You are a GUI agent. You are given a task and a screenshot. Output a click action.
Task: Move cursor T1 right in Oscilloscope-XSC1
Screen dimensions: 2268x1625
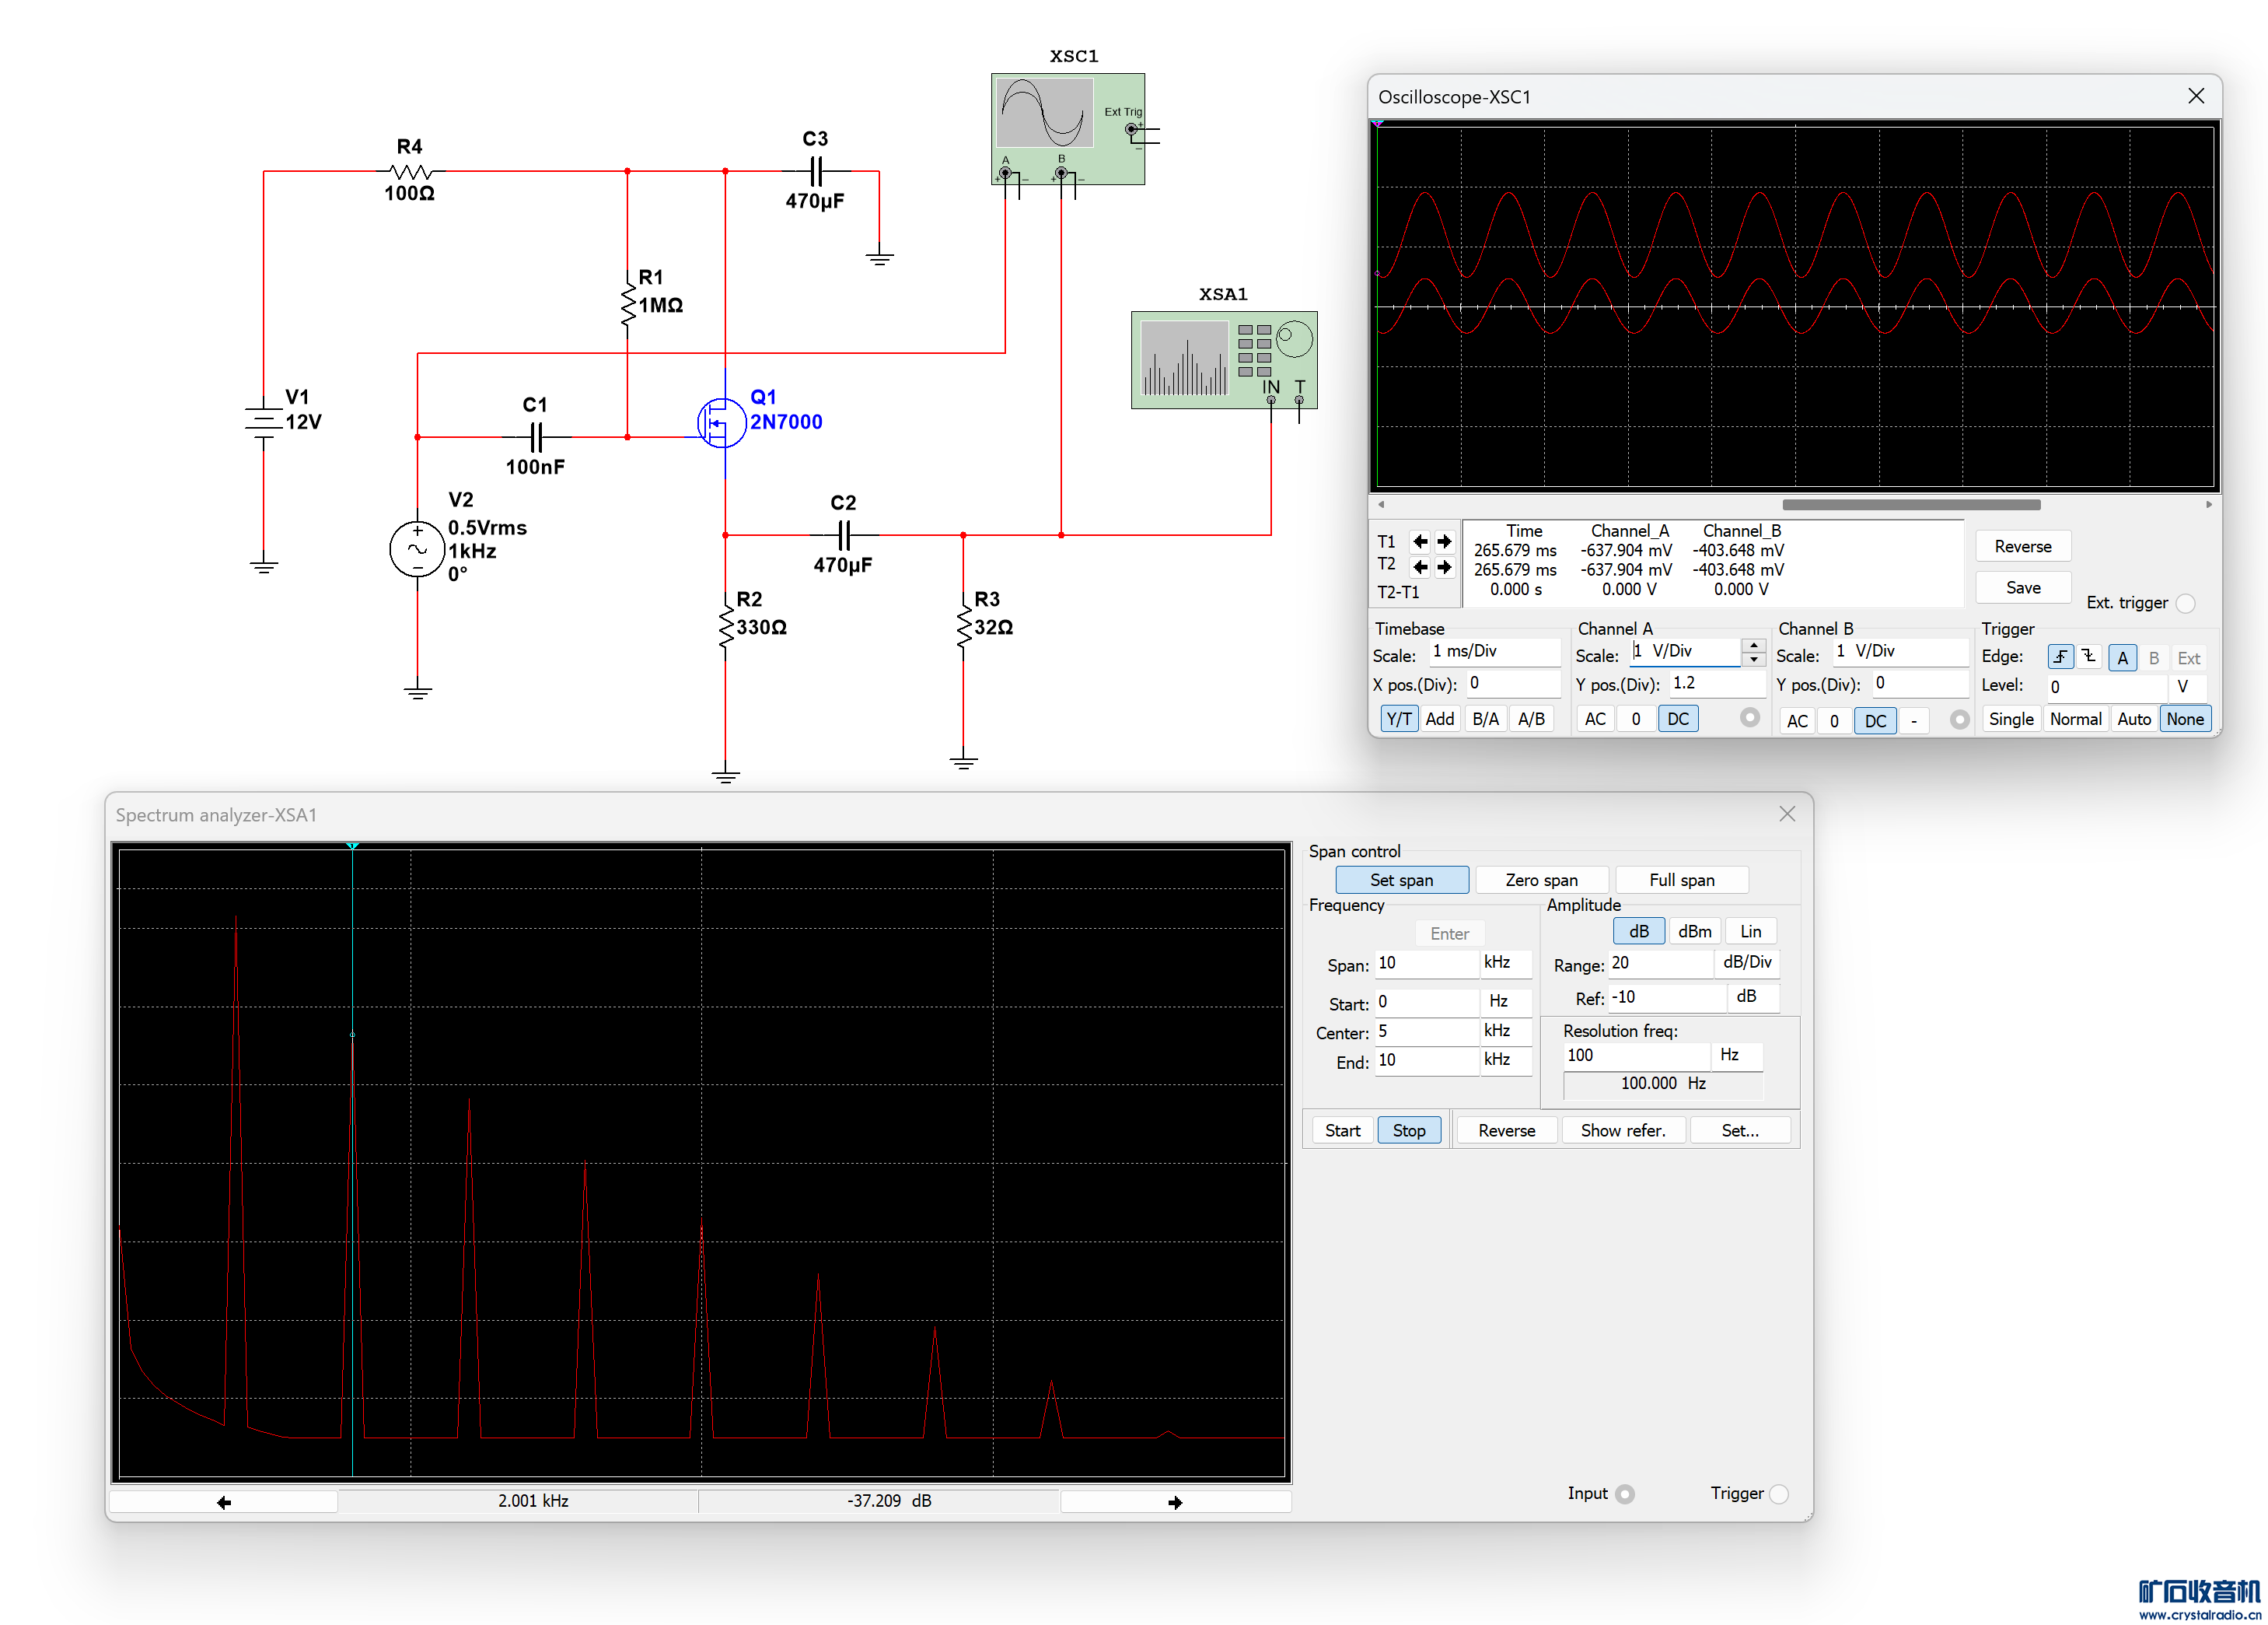point(1444,541)
